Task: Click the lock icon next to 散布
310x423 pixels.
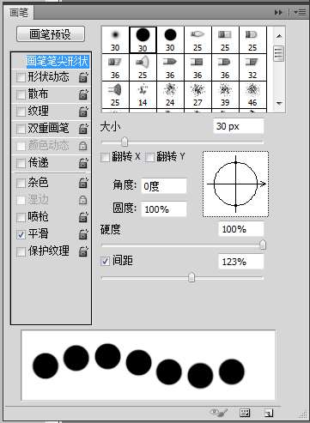Action: 83,94
